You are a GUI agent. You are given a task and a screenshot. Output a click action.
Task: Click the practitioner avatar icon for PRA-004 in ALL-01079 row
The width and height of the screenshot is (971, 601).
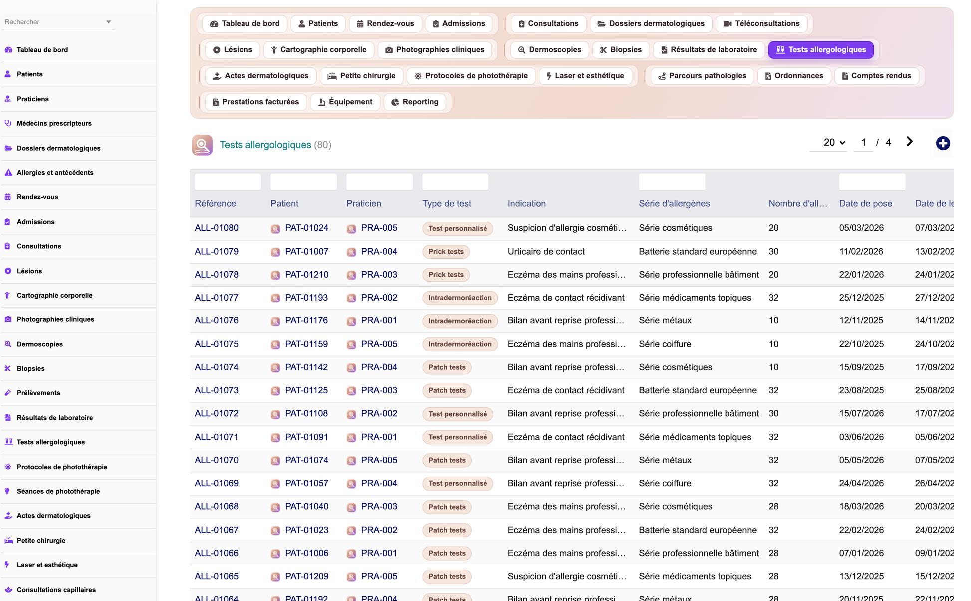[x=351, y=252]
